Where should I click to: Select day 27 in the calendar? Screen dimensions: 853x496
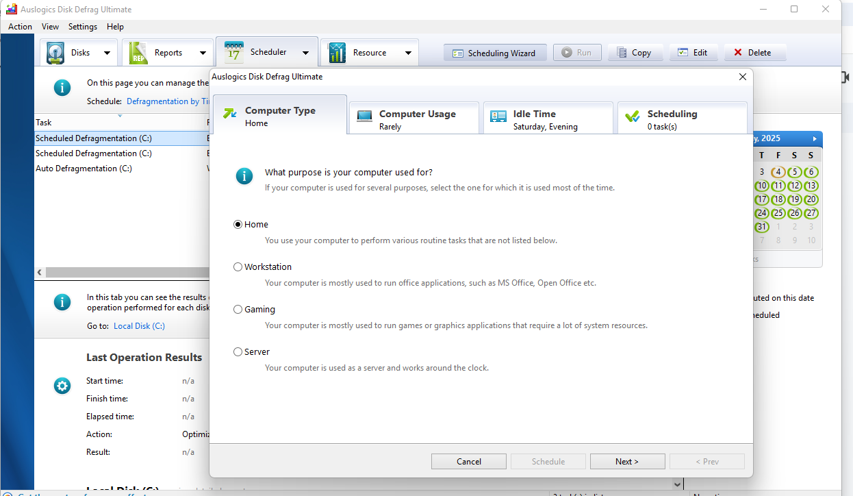[x=811, y=213]
